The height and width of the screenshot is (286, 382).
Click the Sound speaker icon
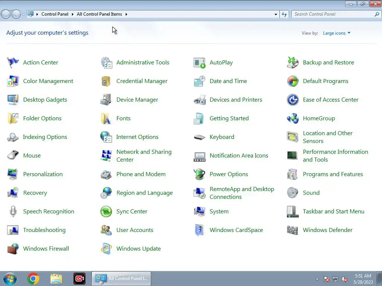click(x=292, y=193)
